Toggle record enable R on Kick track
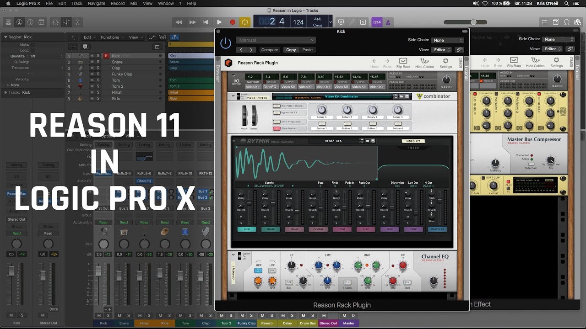586x329 pixels. [106, 56]
